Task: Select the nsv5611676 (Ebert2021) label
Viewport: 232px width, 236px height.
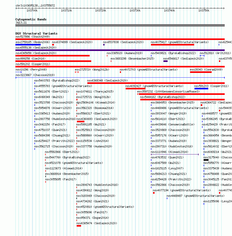Action: click(51, 91)
